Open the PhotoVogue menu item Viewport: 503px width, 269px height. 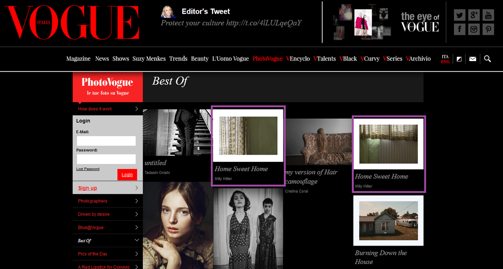click(267, 59)
